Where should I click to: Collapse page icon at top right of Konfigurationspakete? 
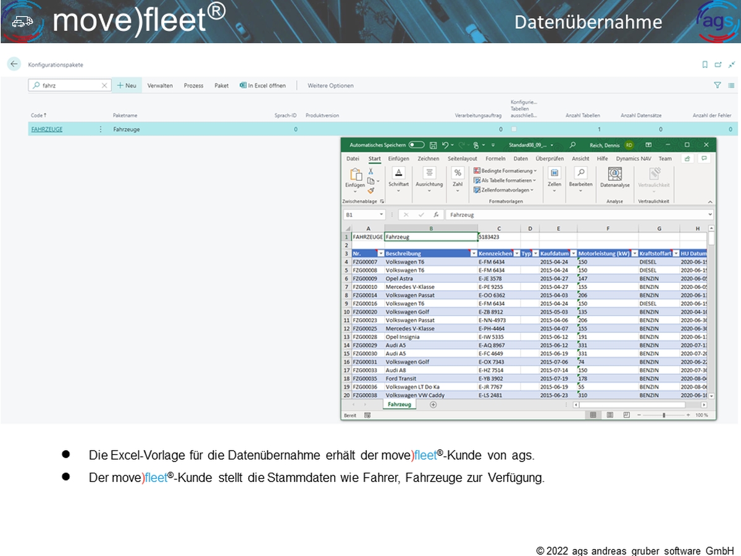pos(731,64)
